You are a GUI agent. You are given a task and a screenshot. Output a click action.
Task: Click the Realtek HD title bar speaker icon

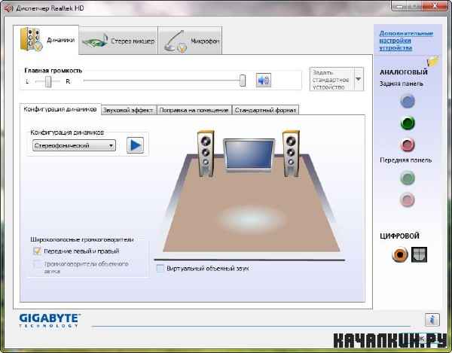coord(8,8)
